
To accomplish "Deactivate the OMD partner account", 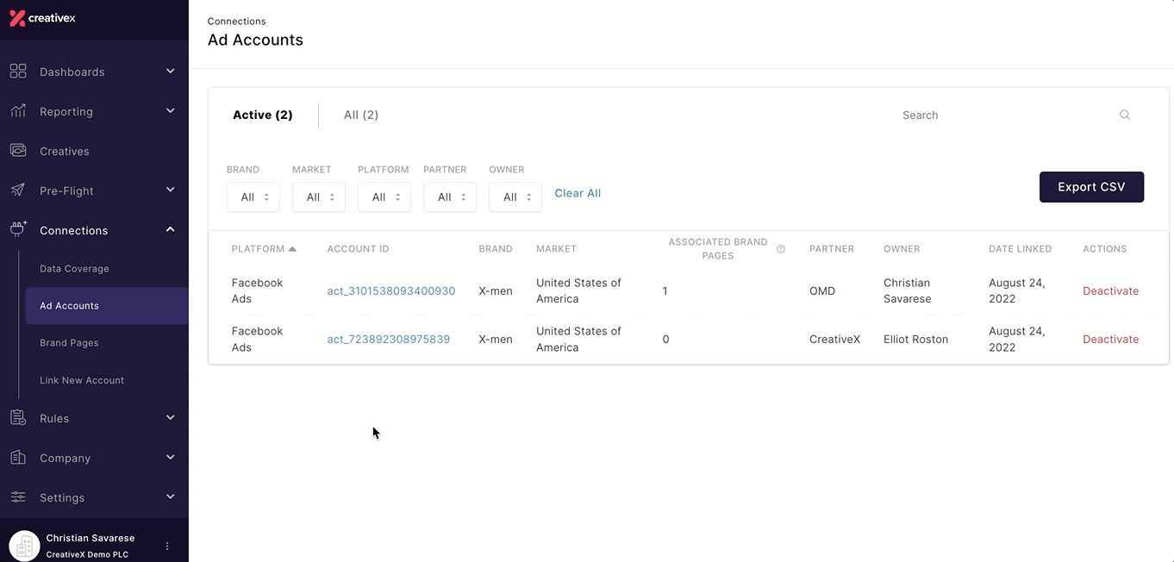I will pyautogui.click(x=1111, y=291).
